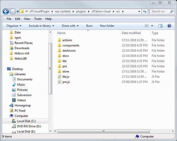Open the View menu

point(27,19)
